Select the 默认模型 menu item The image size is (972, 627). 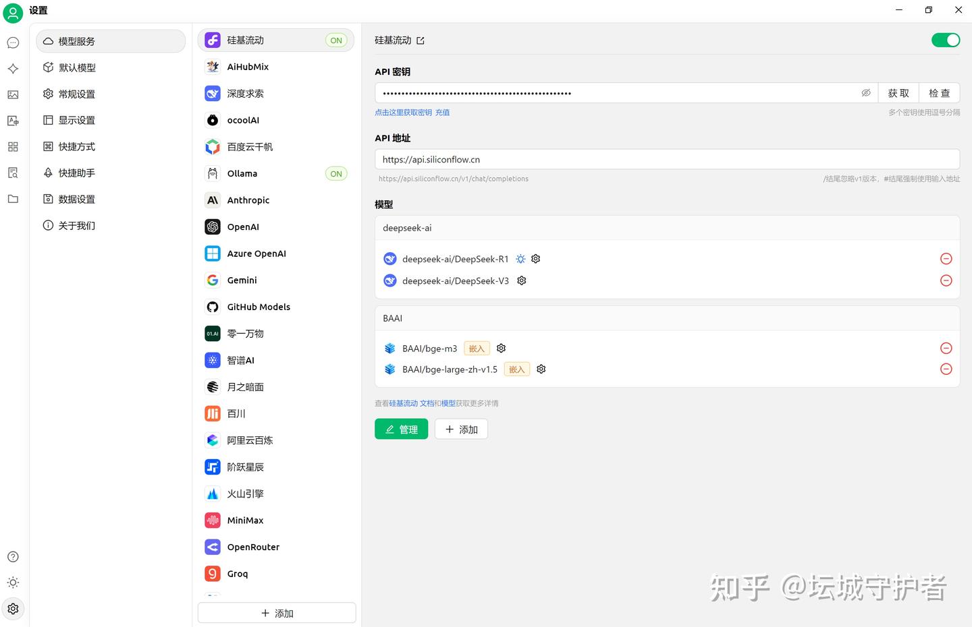pyautogui.click(x=76, y=67)
